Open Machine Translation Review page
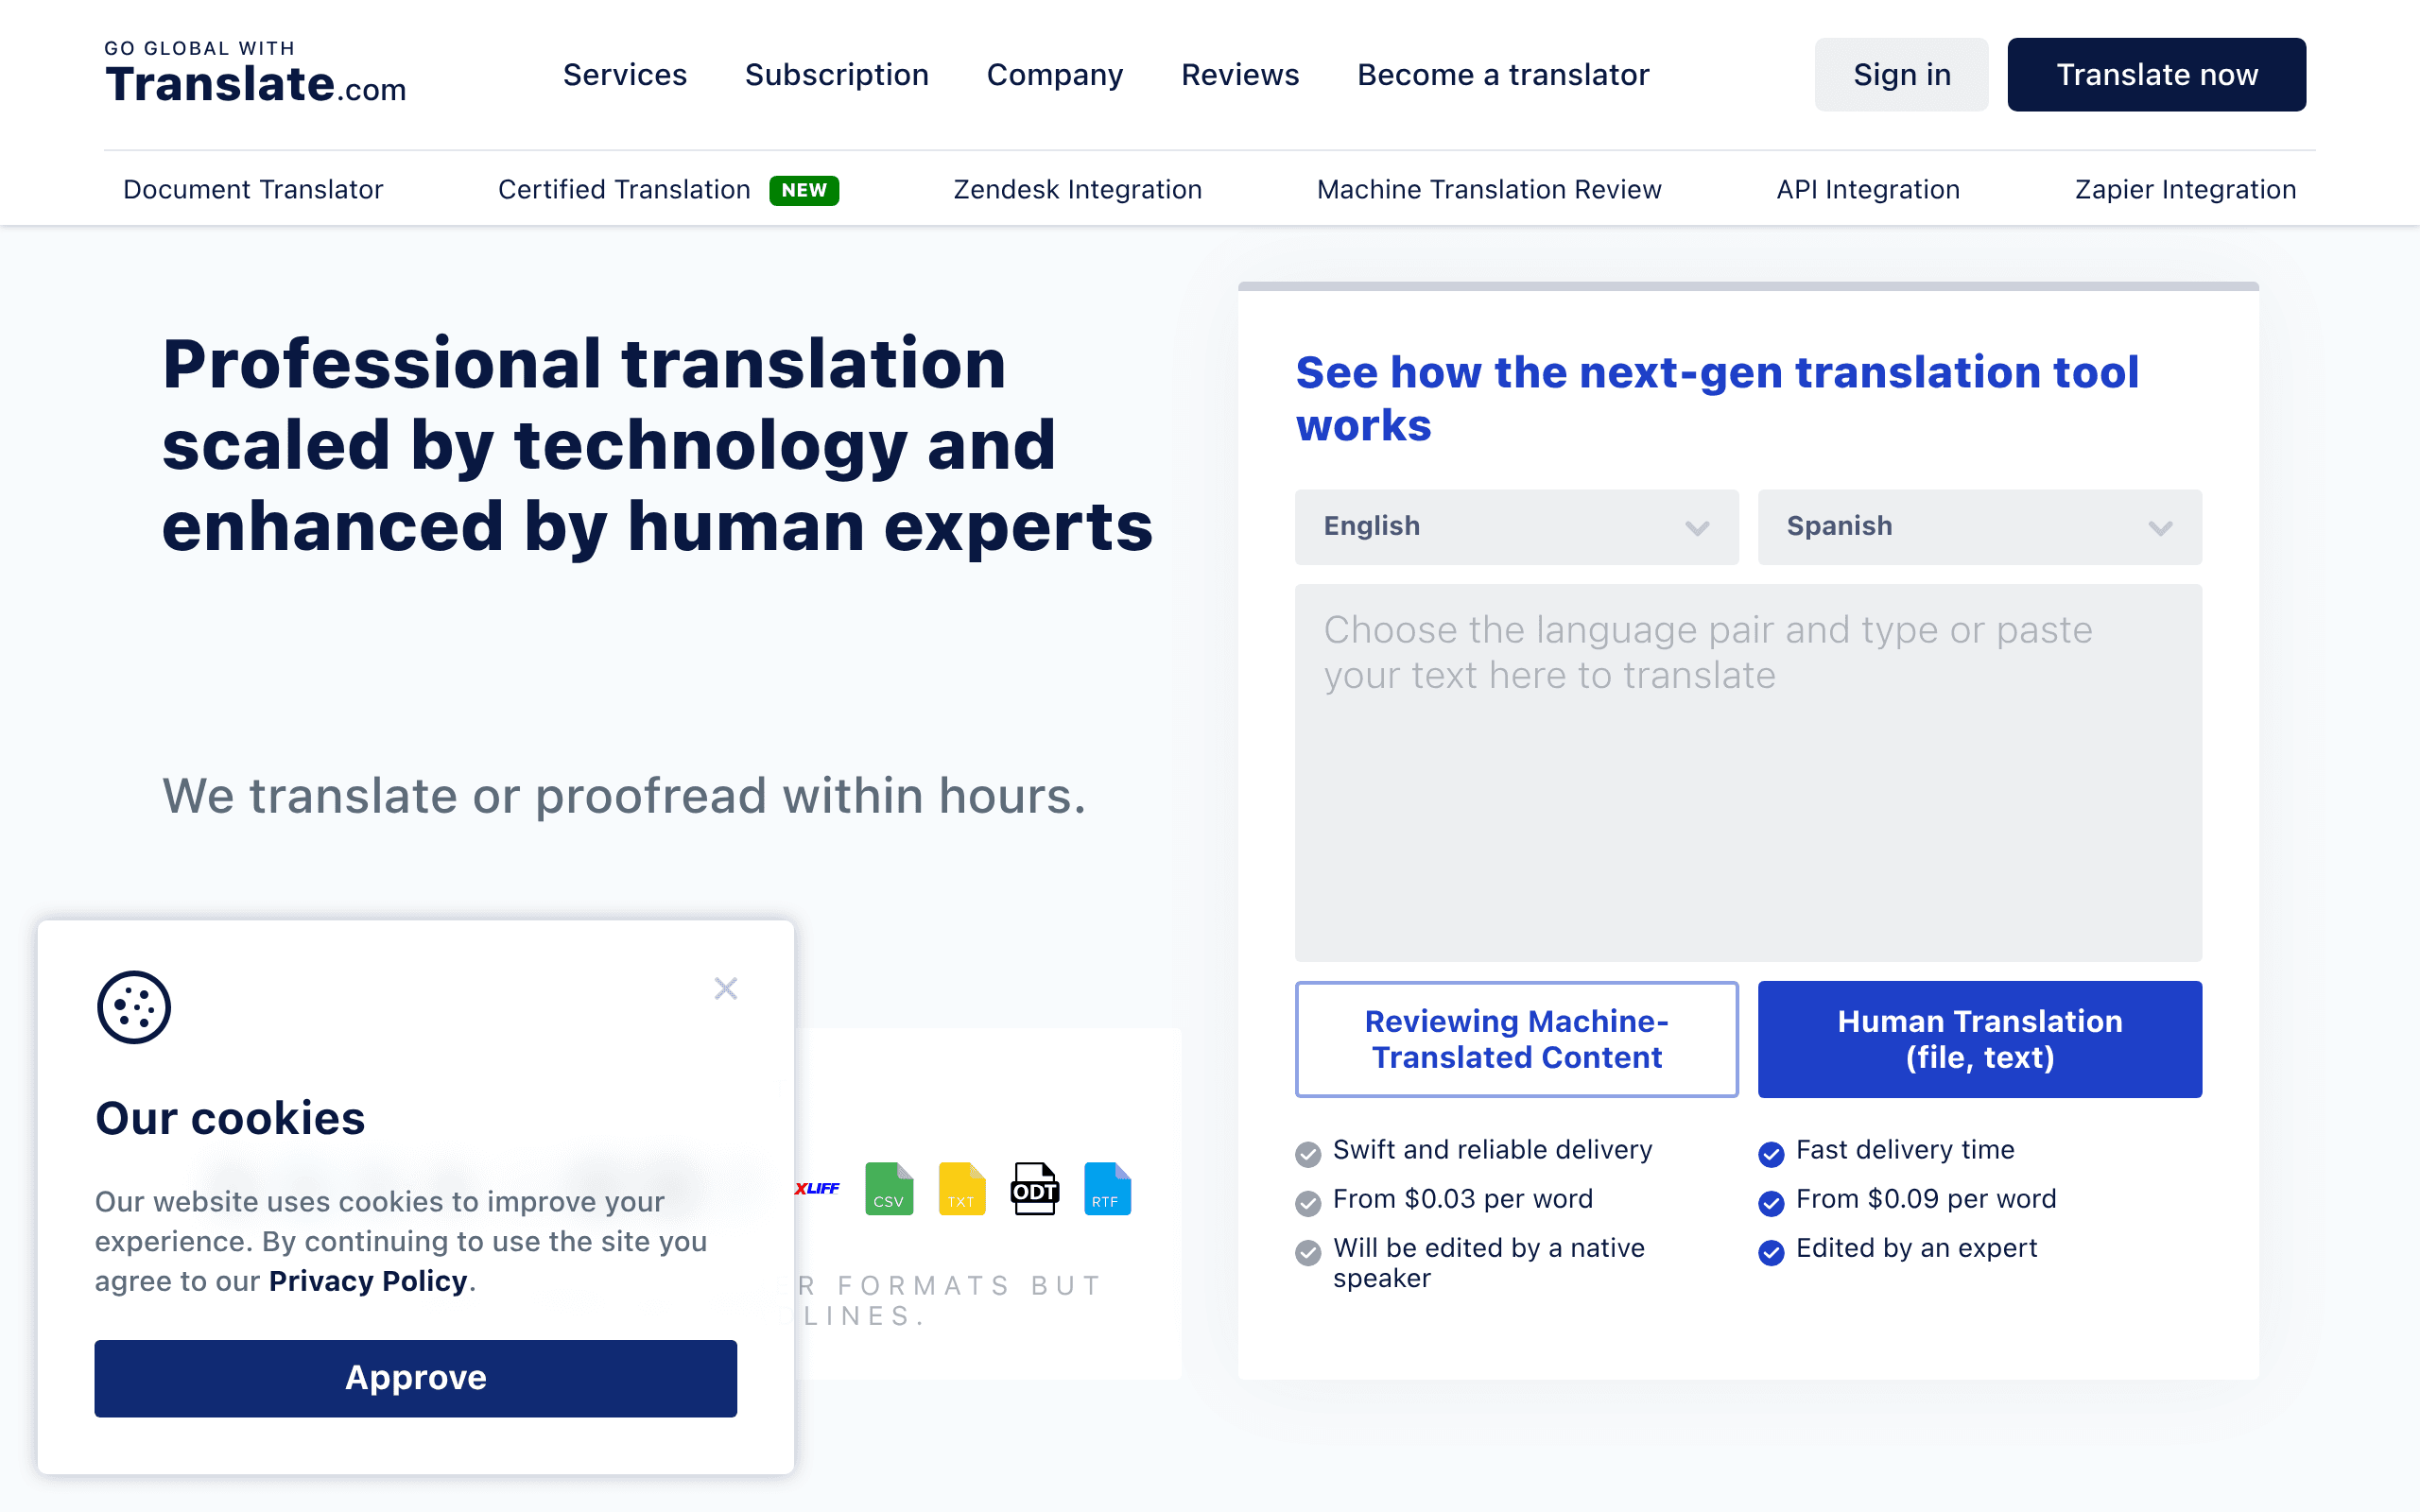2420x1512 pixels. coord(1489,189)
